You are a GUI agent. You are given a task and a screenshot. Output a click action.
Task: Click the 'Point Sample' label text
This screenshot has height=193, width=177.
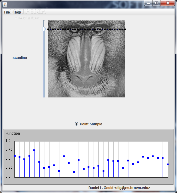tap(91, 124)
